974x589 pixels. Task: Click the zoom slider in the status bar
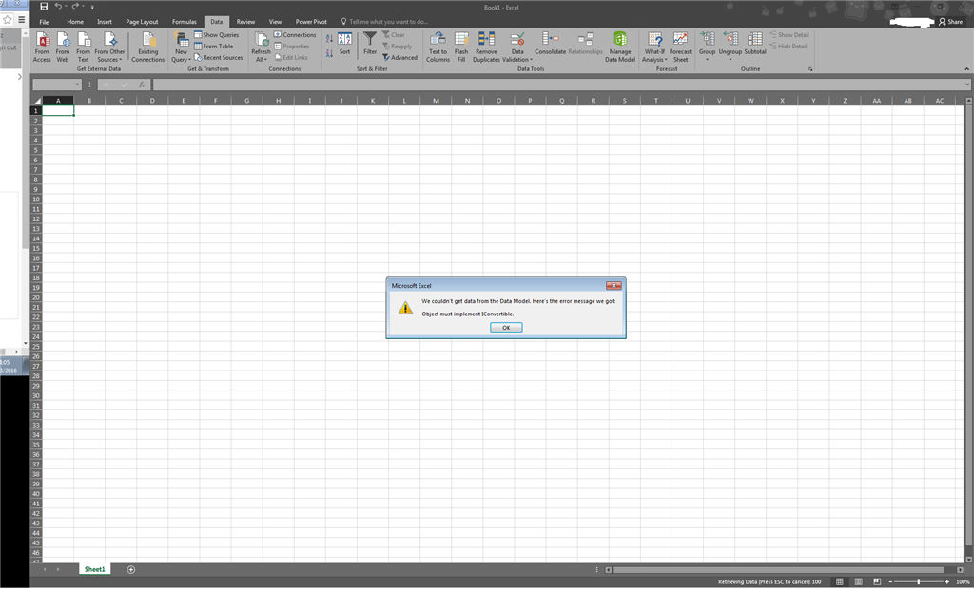(918, 581)
